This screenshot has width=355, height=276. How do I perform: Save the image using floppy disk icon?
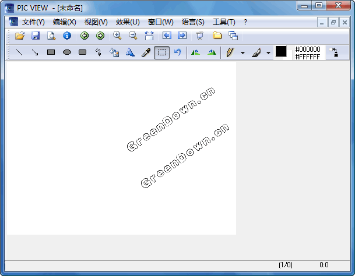pyautogui.click(x=36, y=36)
